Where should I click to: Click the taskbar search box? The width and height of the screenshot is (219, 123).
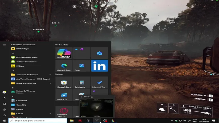38,121
